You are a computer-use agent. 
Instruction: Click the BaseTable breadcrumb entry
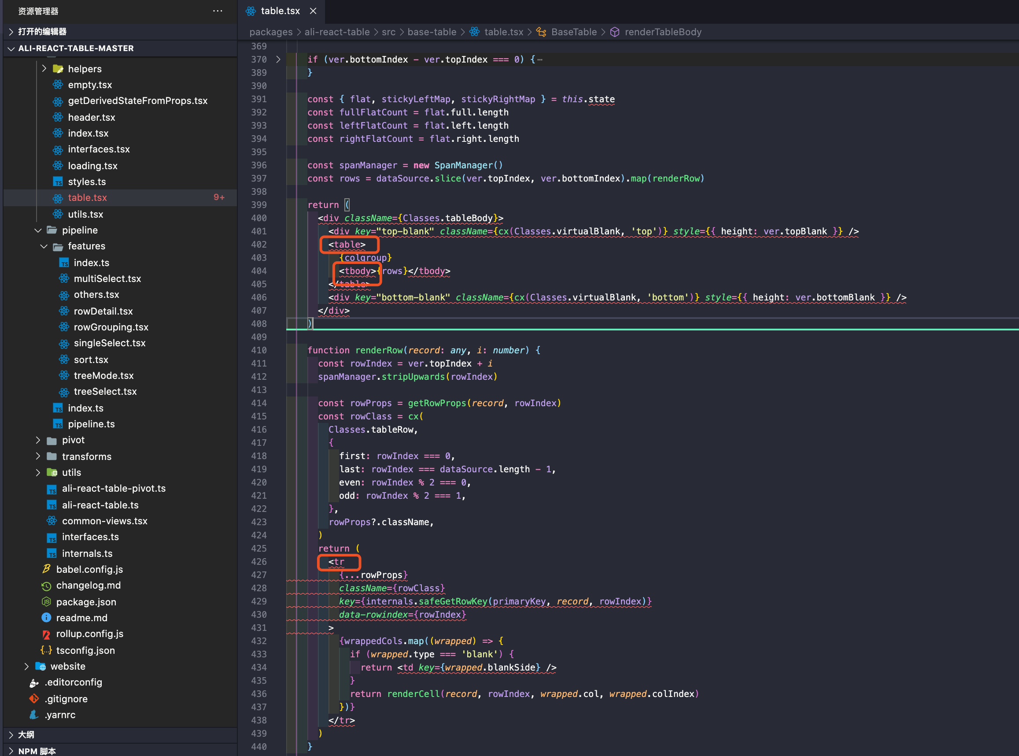[x=574, y=32]
